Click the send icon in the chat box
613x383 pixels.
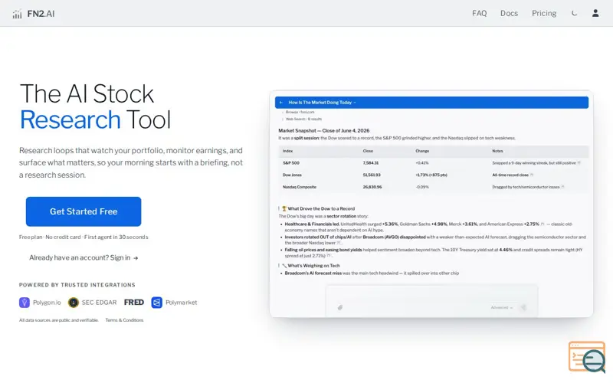point(523,308)
